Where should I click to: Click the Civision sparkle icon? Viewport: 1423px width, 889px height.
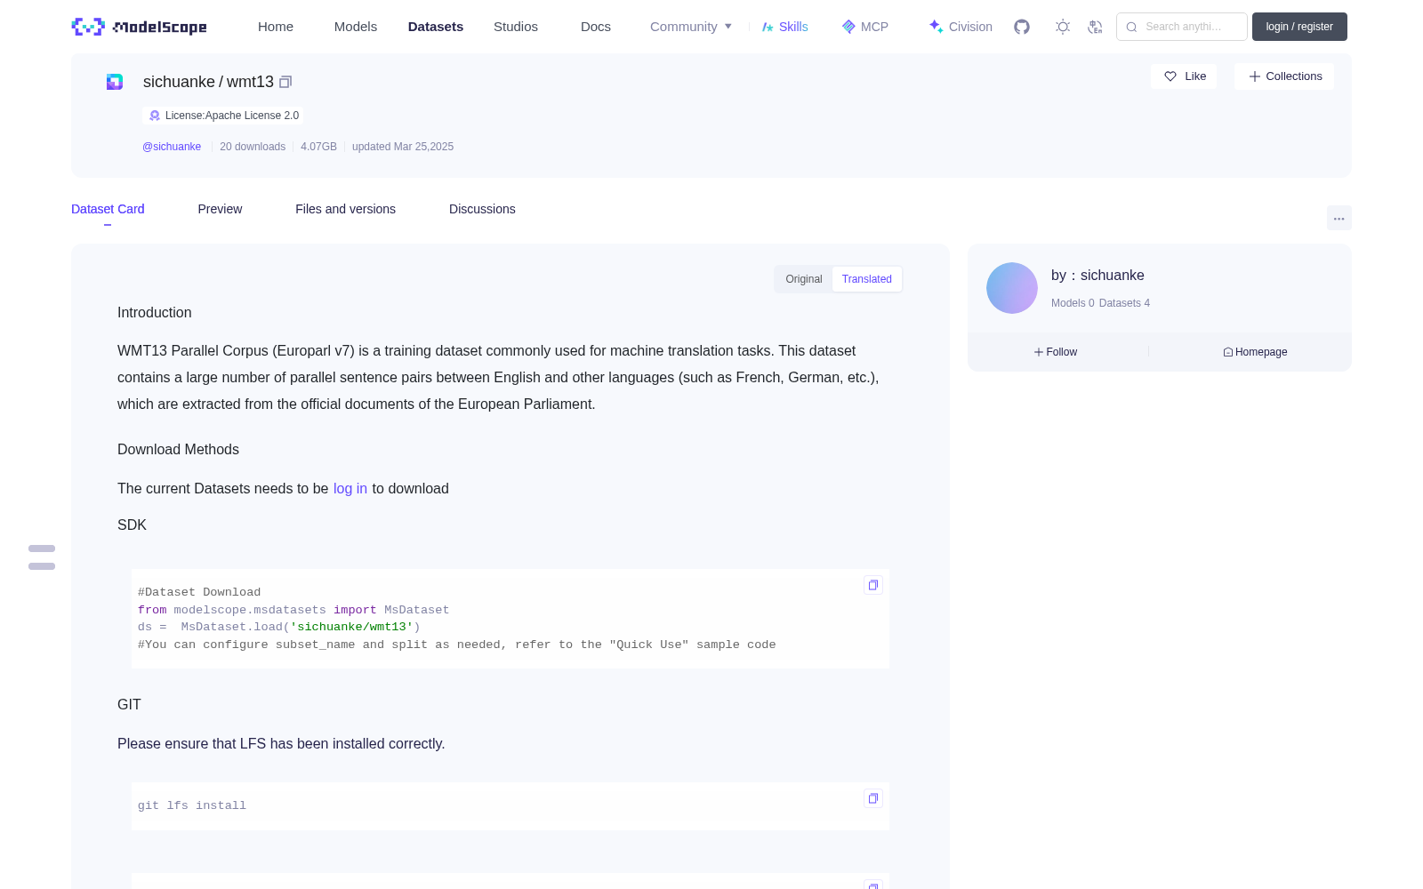pyautogui.click(x=936, y=27)
